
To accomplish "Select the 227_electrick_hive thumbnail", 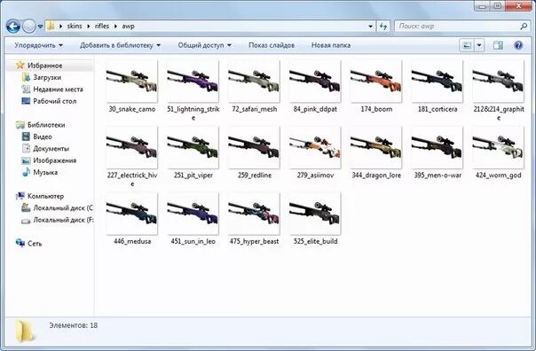I will click(x=132, y=147).
